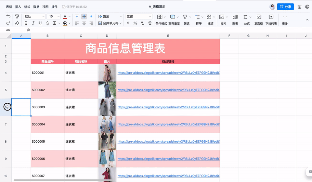Open the 数据 menu
Viewport: 312px width, 182px height.
(x=36, y=7)
